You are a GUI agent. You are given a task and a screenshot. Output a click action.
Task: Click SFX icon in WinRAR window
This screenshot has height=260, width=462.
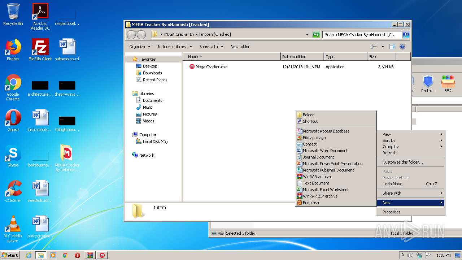[x=448, y=84]
